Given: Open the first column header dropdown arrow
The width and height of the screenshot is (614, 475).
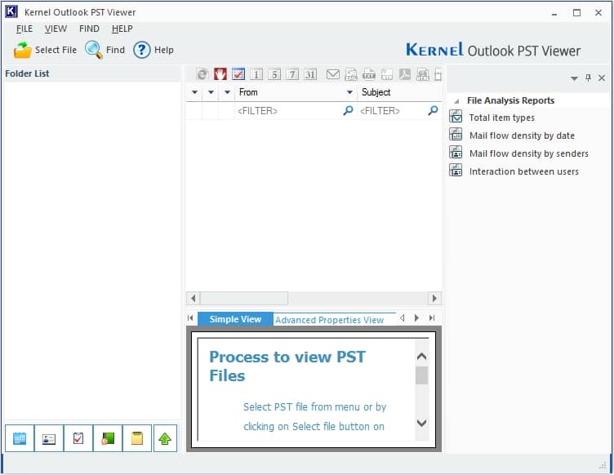Looking at the screenshot, I should tap(194, 93).
